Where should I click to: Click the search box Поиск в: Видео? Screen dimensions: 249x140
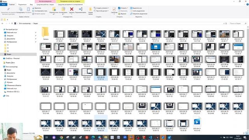click(x=238, y=23)
